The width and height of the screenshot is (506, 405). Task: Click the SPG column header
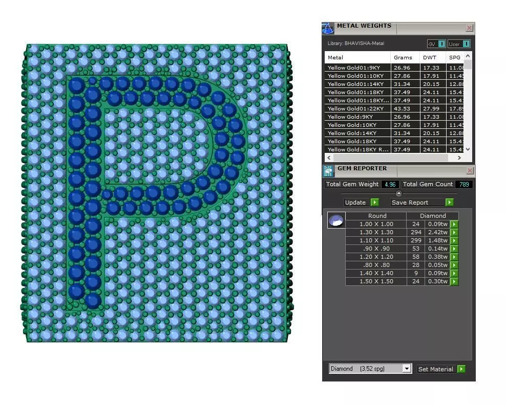(x=455, y=58)
